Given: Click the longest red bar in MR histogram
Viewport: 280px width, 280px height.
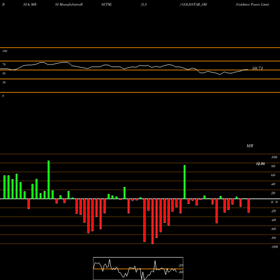Looking at the screenshot, I should (x=152, y=221).
